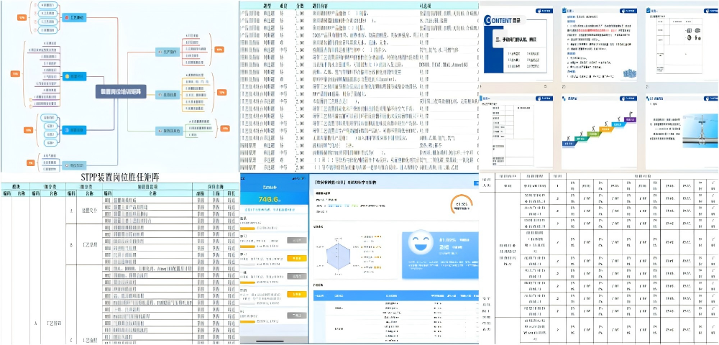Select the blue node with red circle icon
719x345 pixels.
75,15
